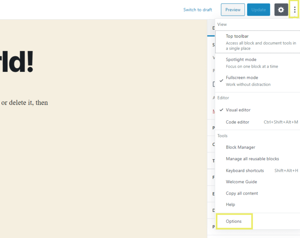Click the paragraph text 'or delete it, then'

pyautogui.click(x=24, y=103)
